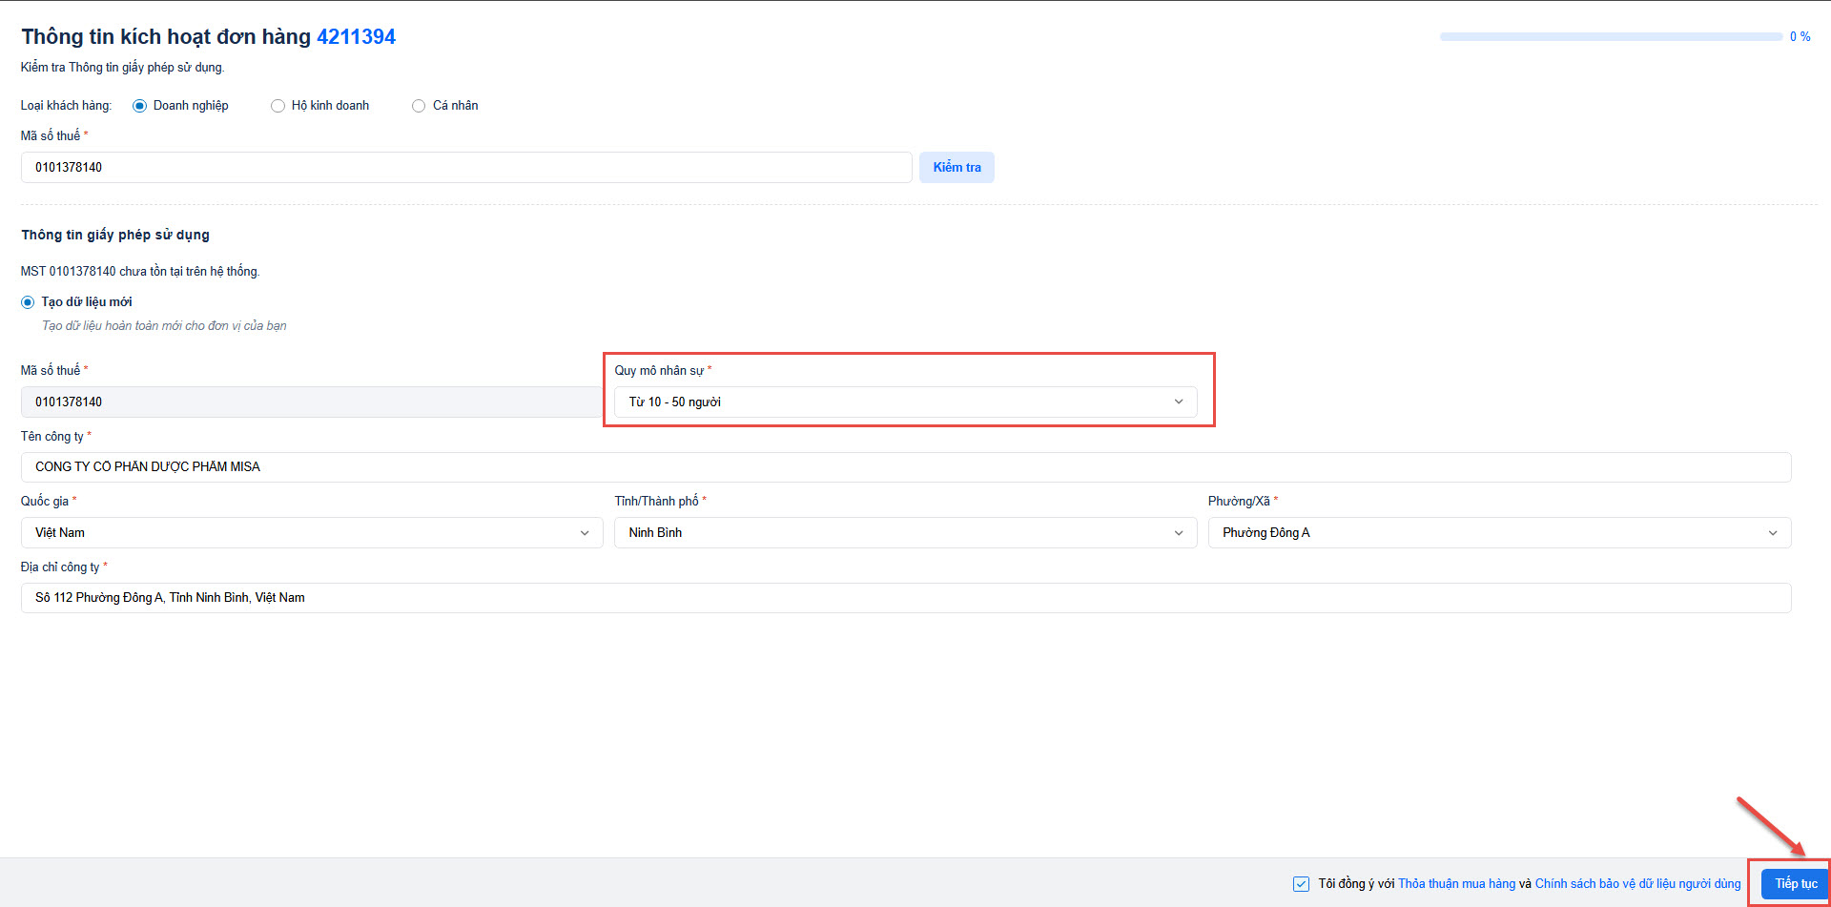Click the chevron arrow in Quy mô nhân sự
The width and height of the screenshot is (1831, 907).
pos(1179,402)
